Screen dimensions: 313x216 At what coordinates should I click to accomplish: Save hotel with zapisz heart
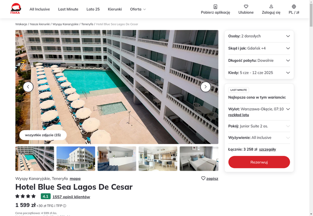click(210, 179)
